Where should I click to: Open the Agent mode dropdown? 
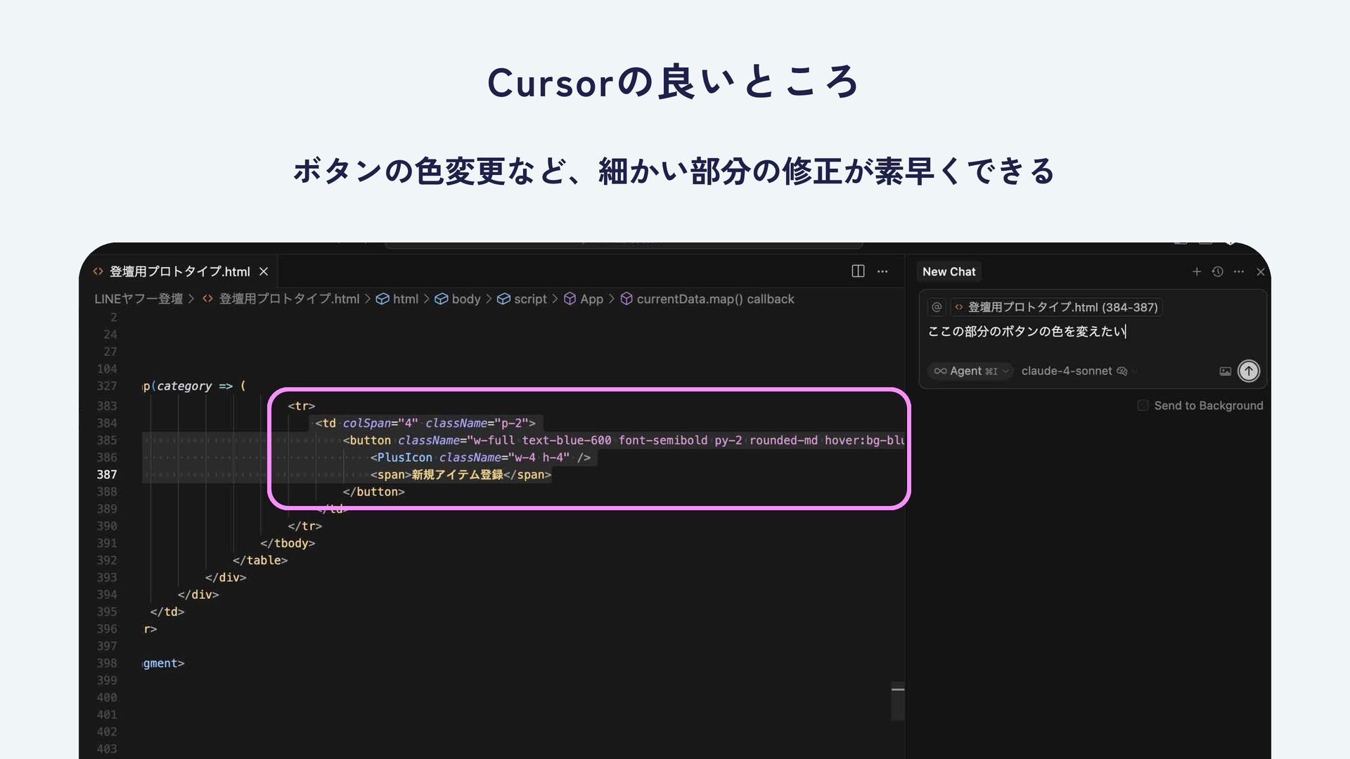coord(971,371)
